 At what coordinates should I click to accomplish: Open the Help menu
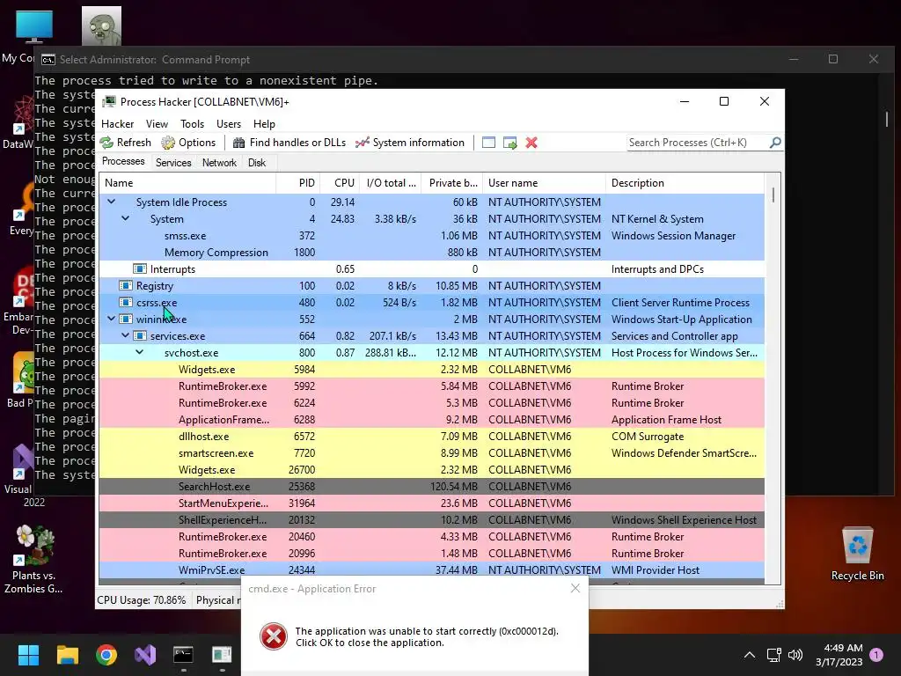click(x=264, y=124)
